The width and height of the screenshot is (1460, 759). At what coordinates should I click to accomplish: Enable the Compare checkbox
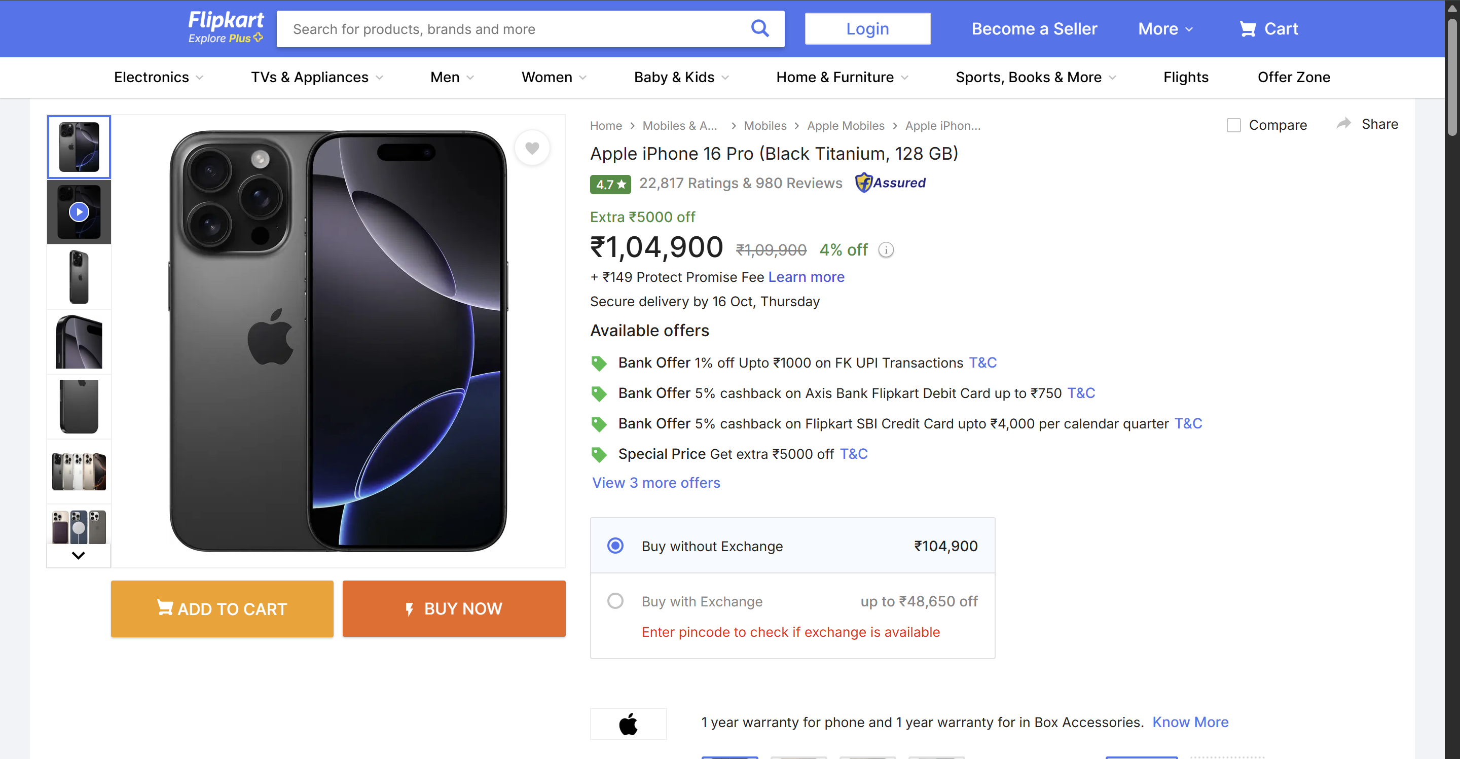click(x=1233, y=125)
